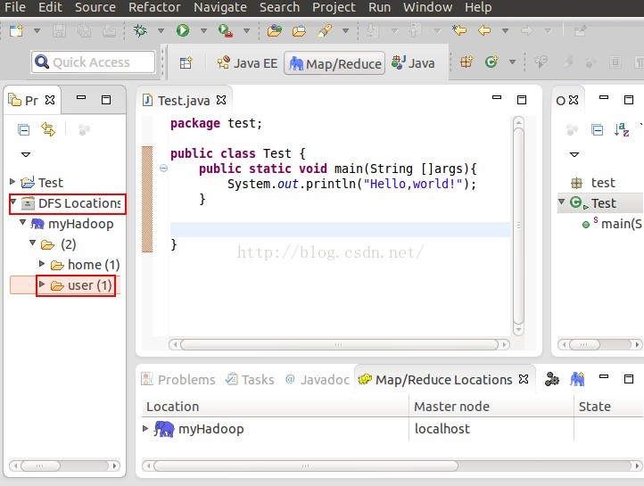Run the program with green play icon
644x486 pixels.
click(183, 30)
